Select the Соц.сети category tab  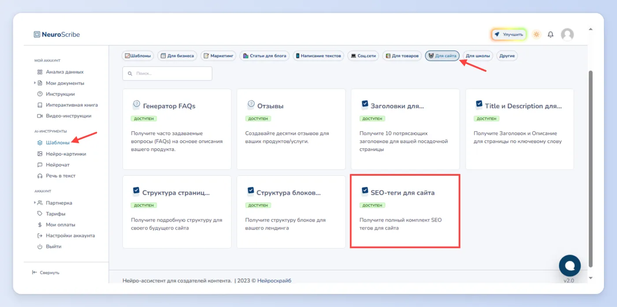[363, 56]
